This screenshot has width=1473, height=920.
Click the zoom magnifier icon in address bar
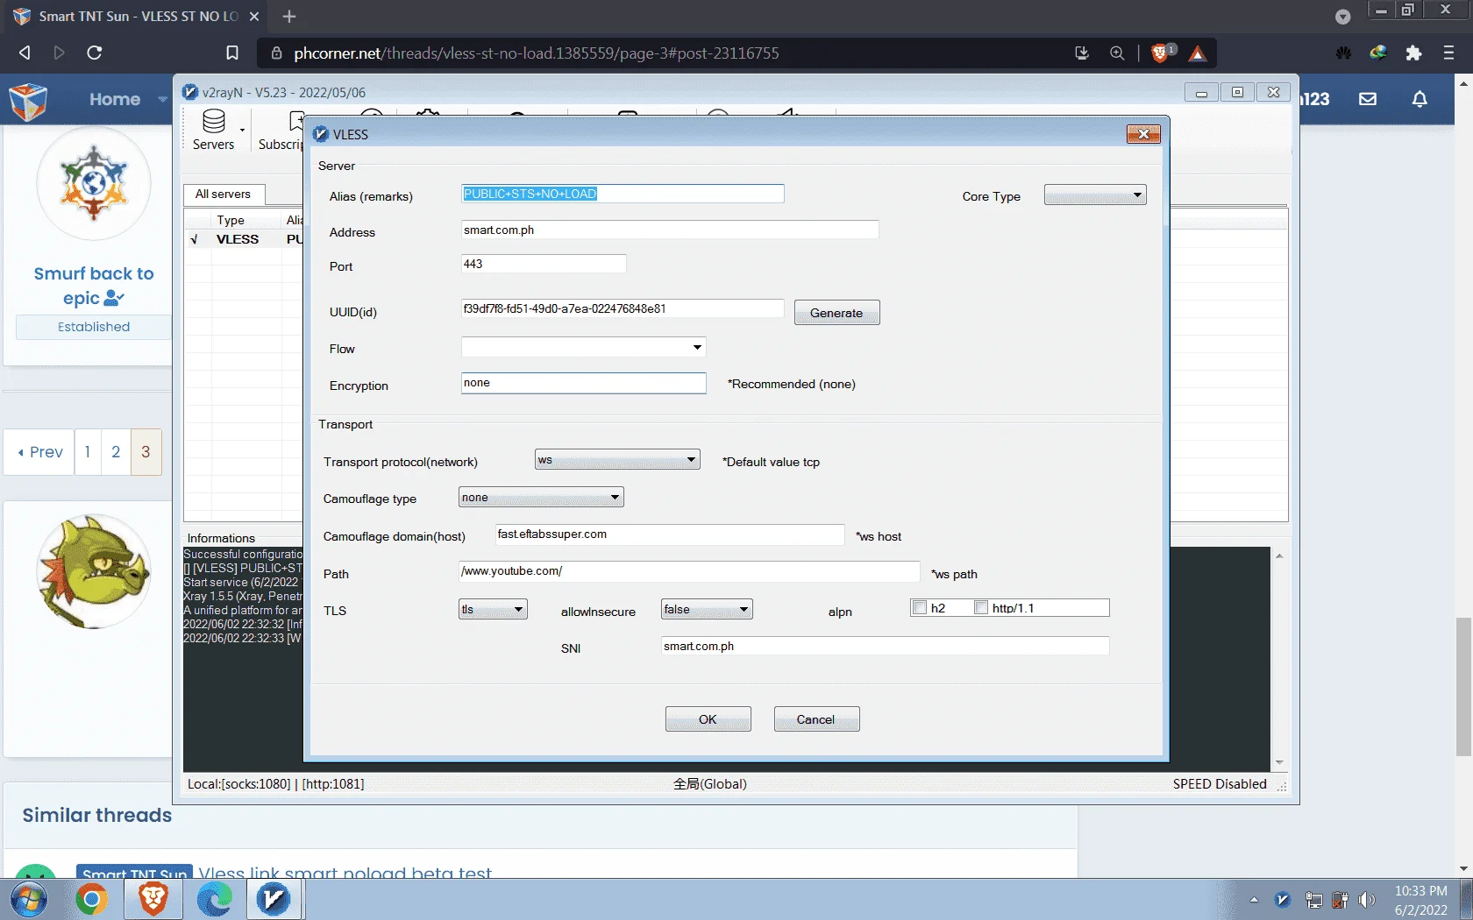(1117, 53)
